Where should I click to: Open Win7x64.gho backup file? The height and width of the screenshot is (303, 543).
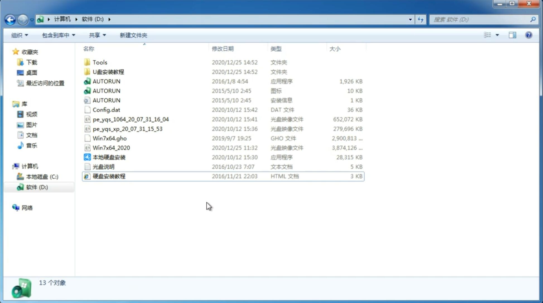[110, 138]
